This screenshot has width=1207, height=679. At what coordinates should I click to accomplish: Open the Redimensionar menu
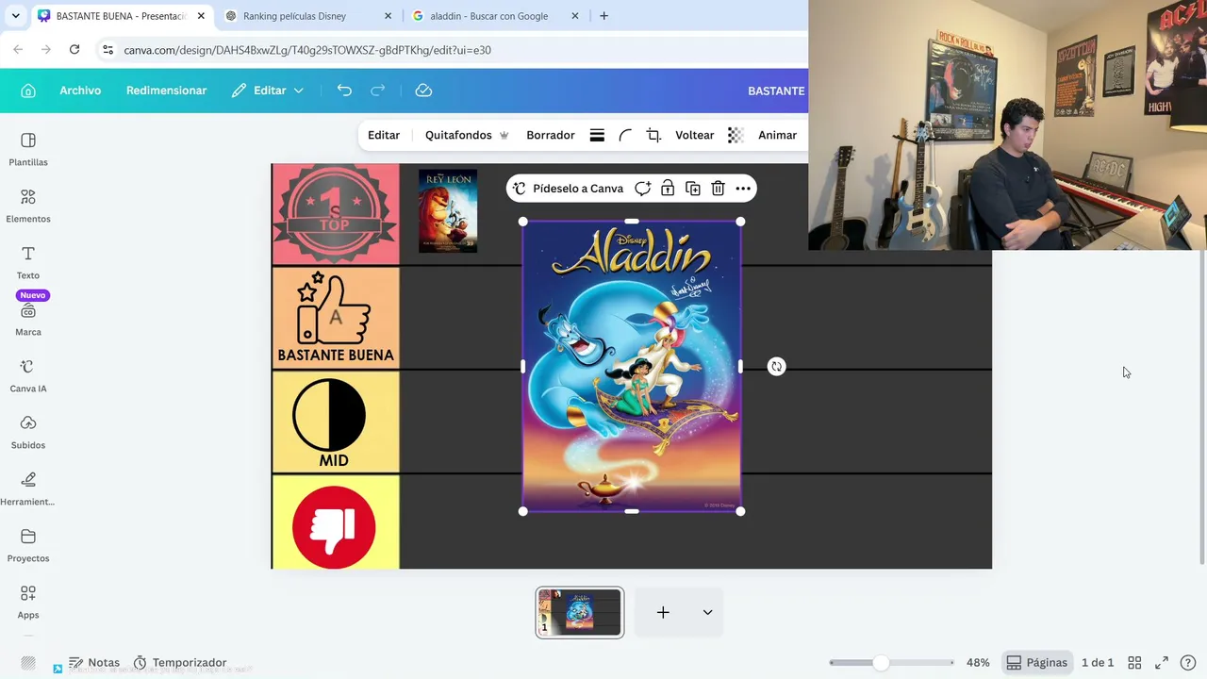pyautogui.click(x=166, y=91)
